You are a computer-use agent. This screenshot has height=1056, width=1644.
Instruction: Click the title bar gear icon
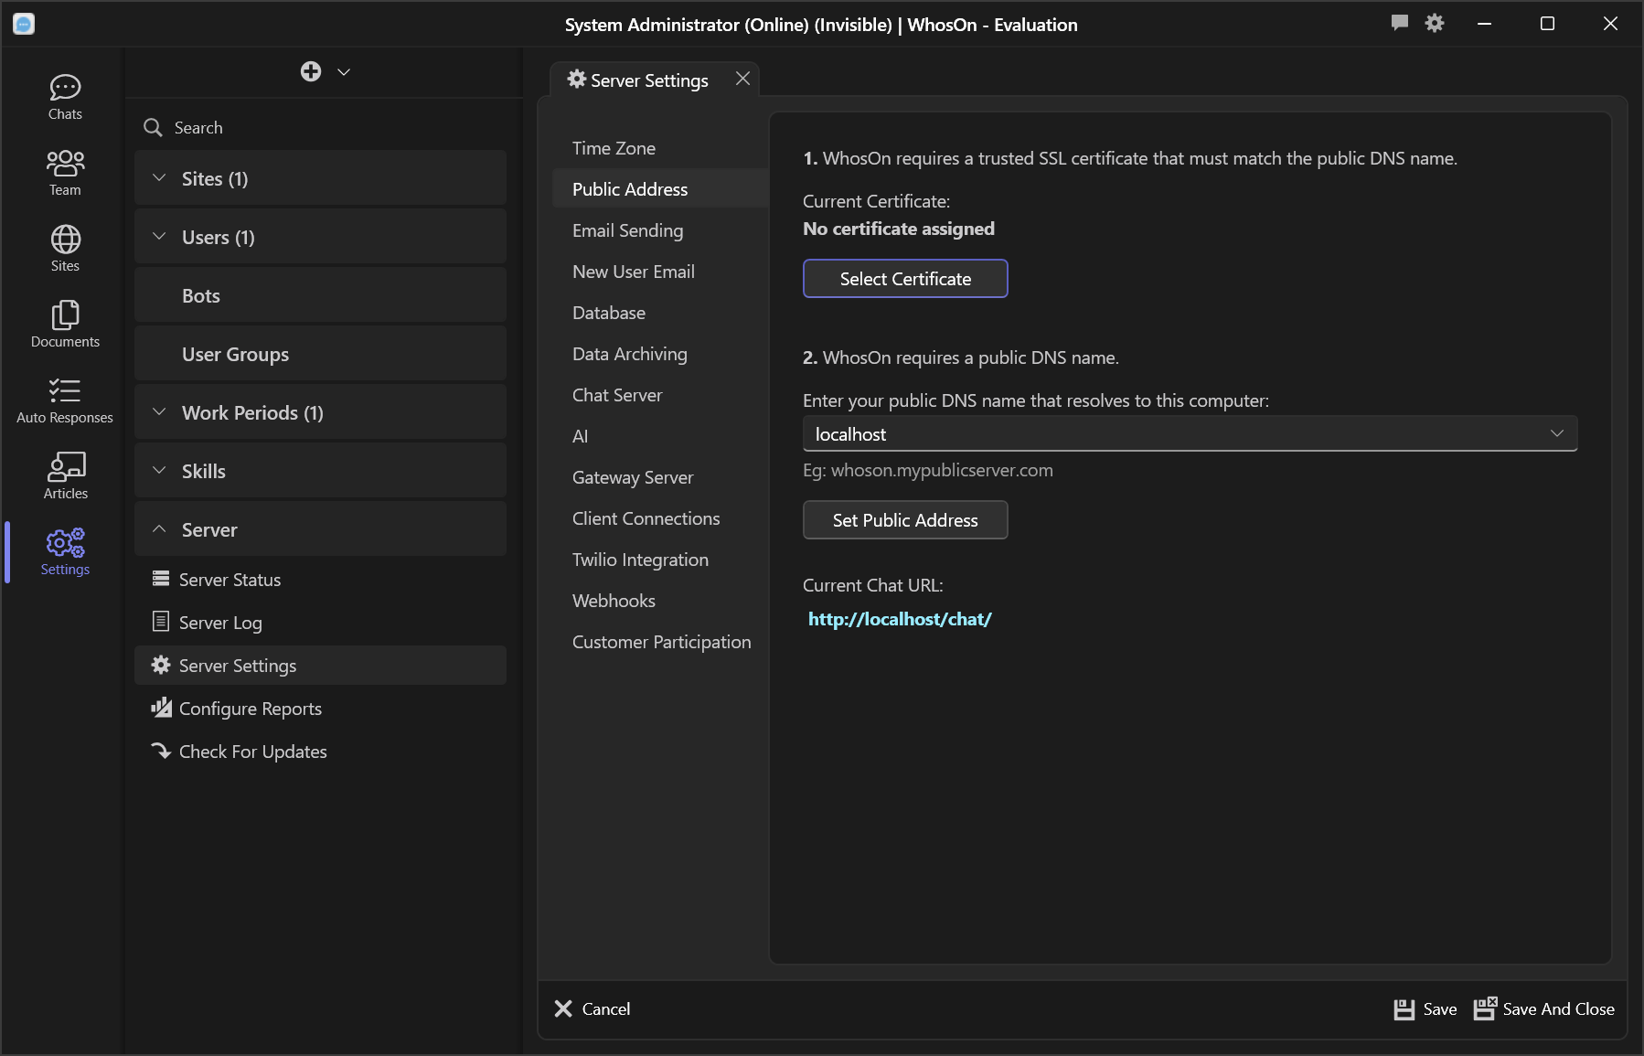(x=1435, y=23)
